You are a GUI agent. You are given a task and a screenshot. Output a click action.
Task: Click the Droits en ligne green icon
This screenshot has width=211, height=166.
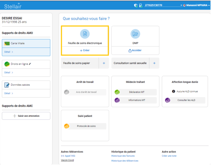7,64
